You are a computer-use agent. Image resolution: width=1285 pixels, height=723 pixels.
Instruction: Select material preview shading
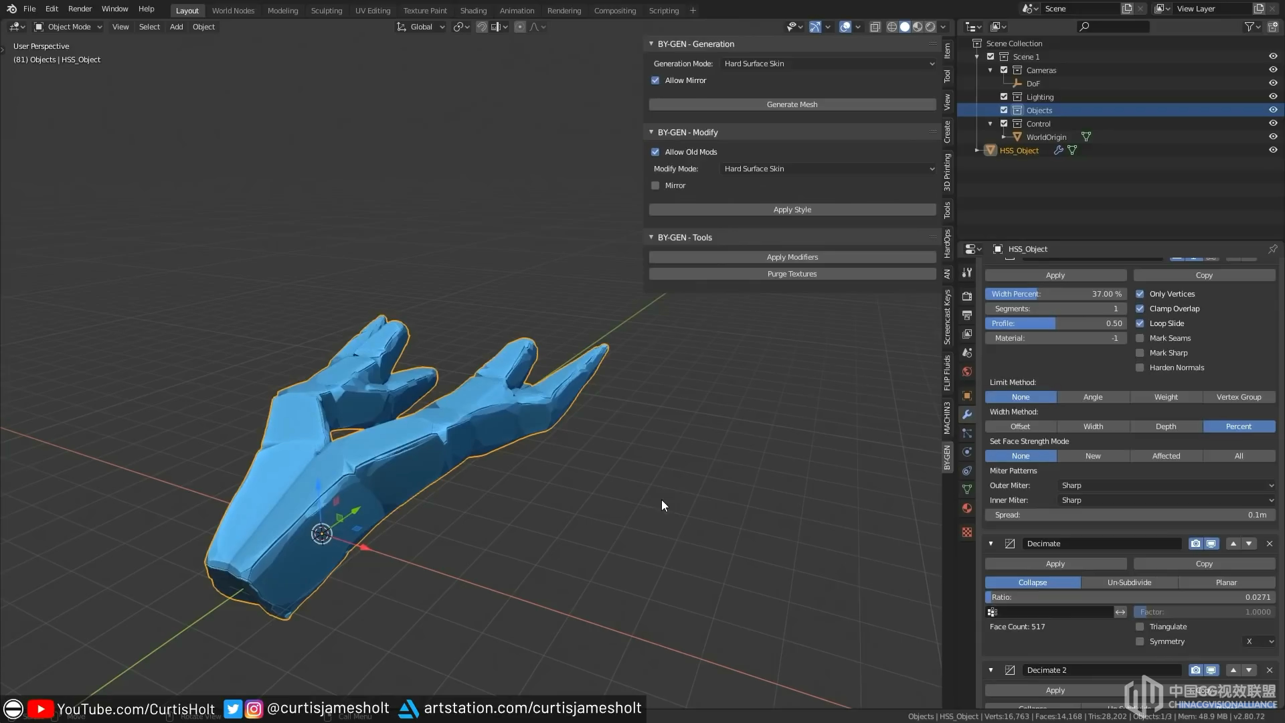click(918, 27)
